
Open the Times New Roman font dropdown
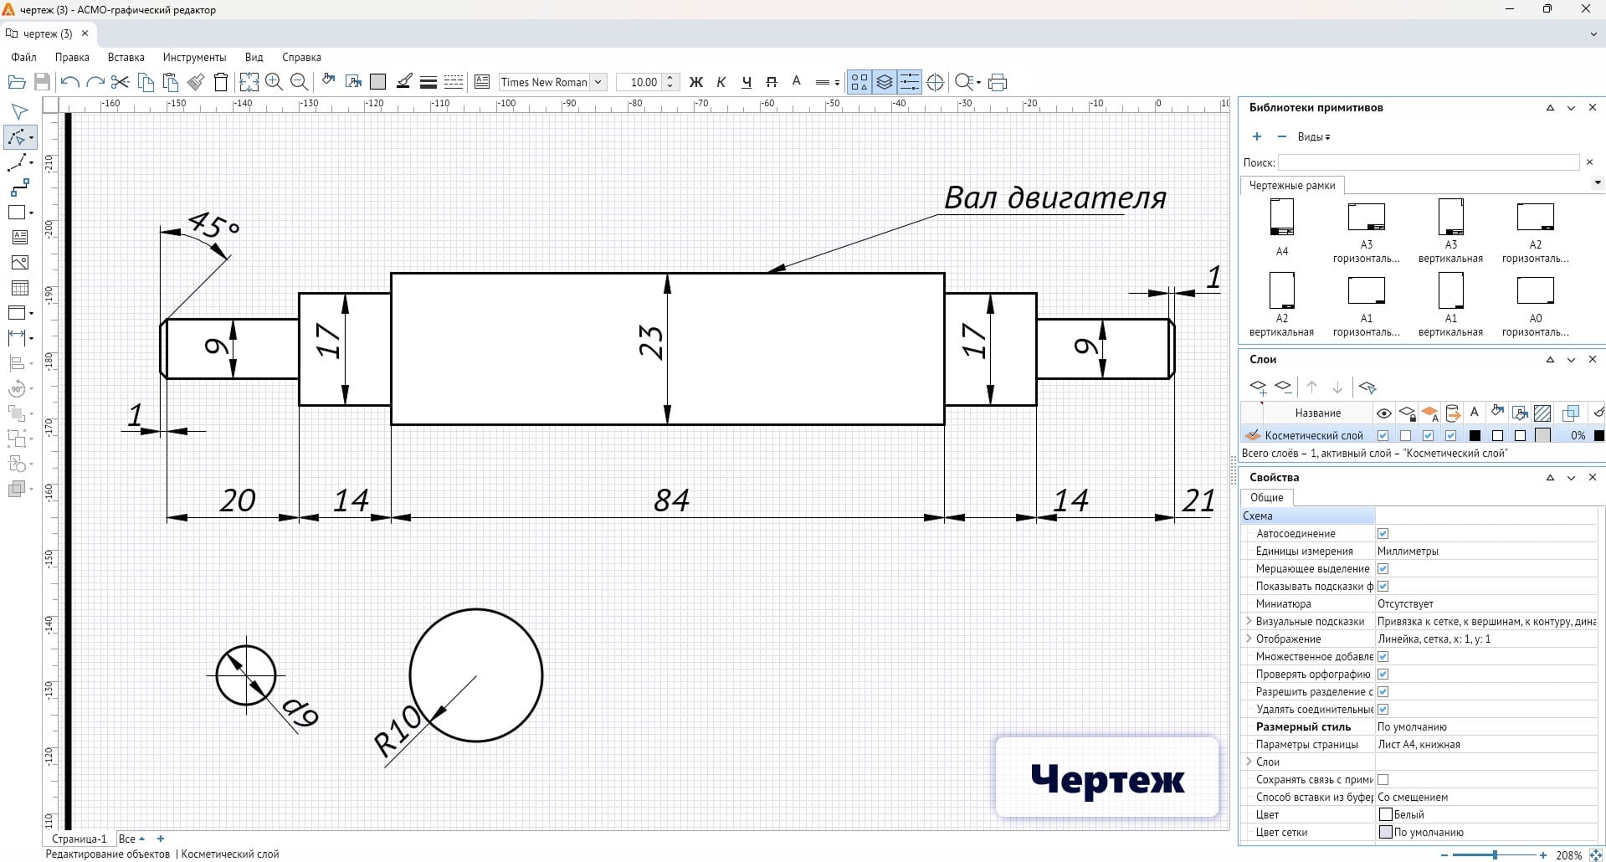pos(598,82)
